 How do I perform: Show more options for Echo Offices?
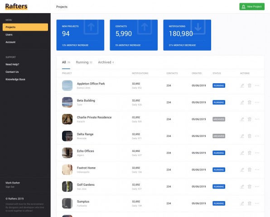click(257, 153)
